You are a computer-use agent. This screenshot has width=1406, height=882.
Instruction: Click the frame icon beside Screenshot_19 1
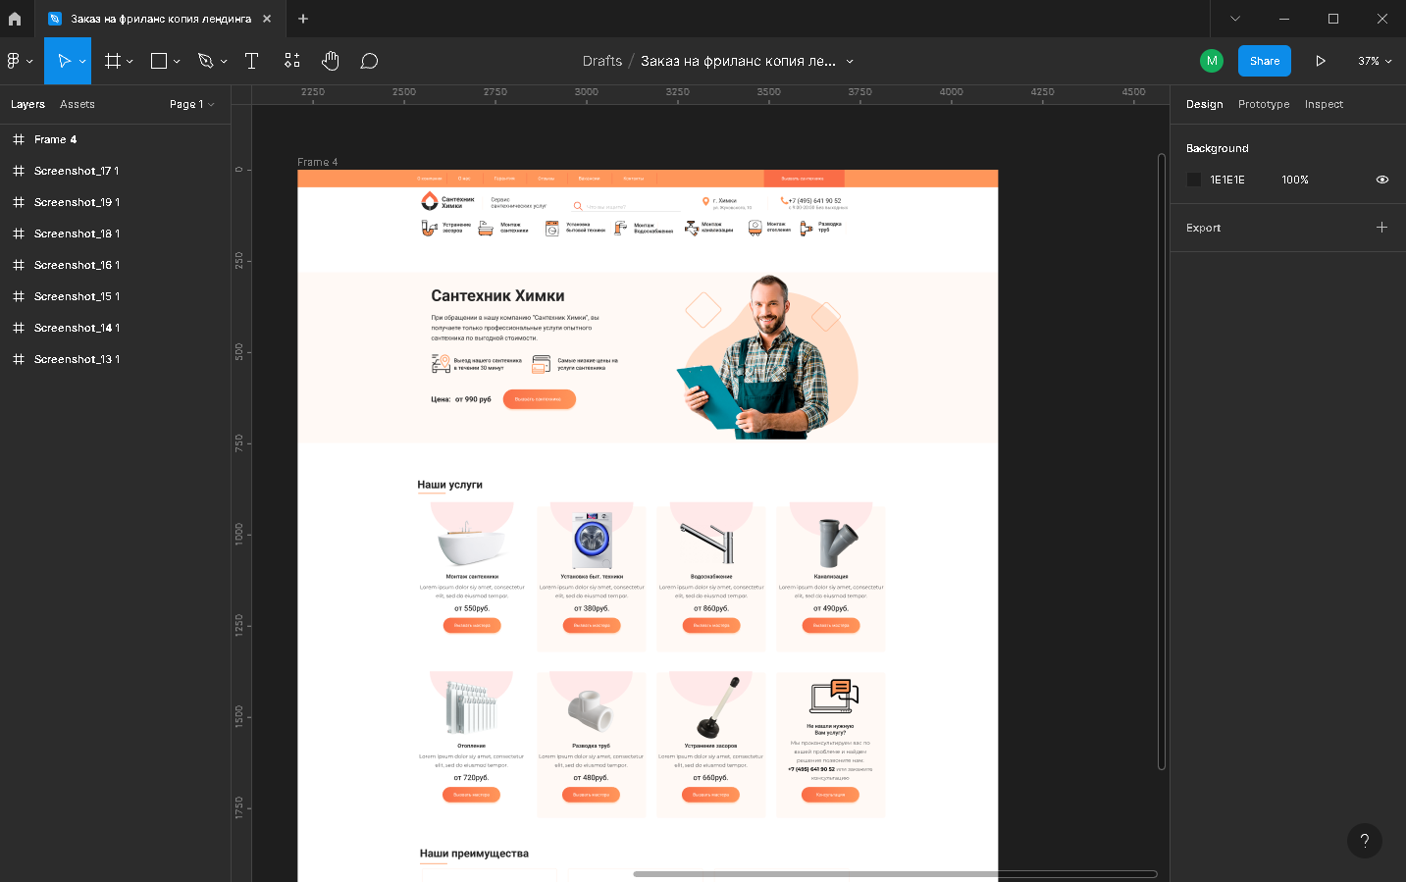click(x=19, y=202)
